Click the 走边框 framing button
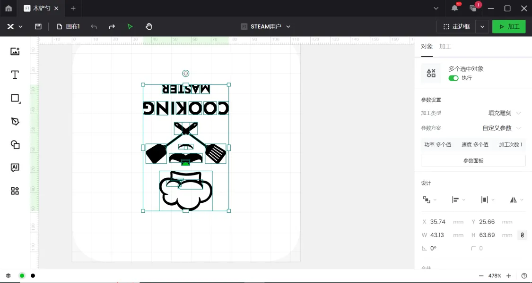Screen dimensions: 532x283 point(456,27)
